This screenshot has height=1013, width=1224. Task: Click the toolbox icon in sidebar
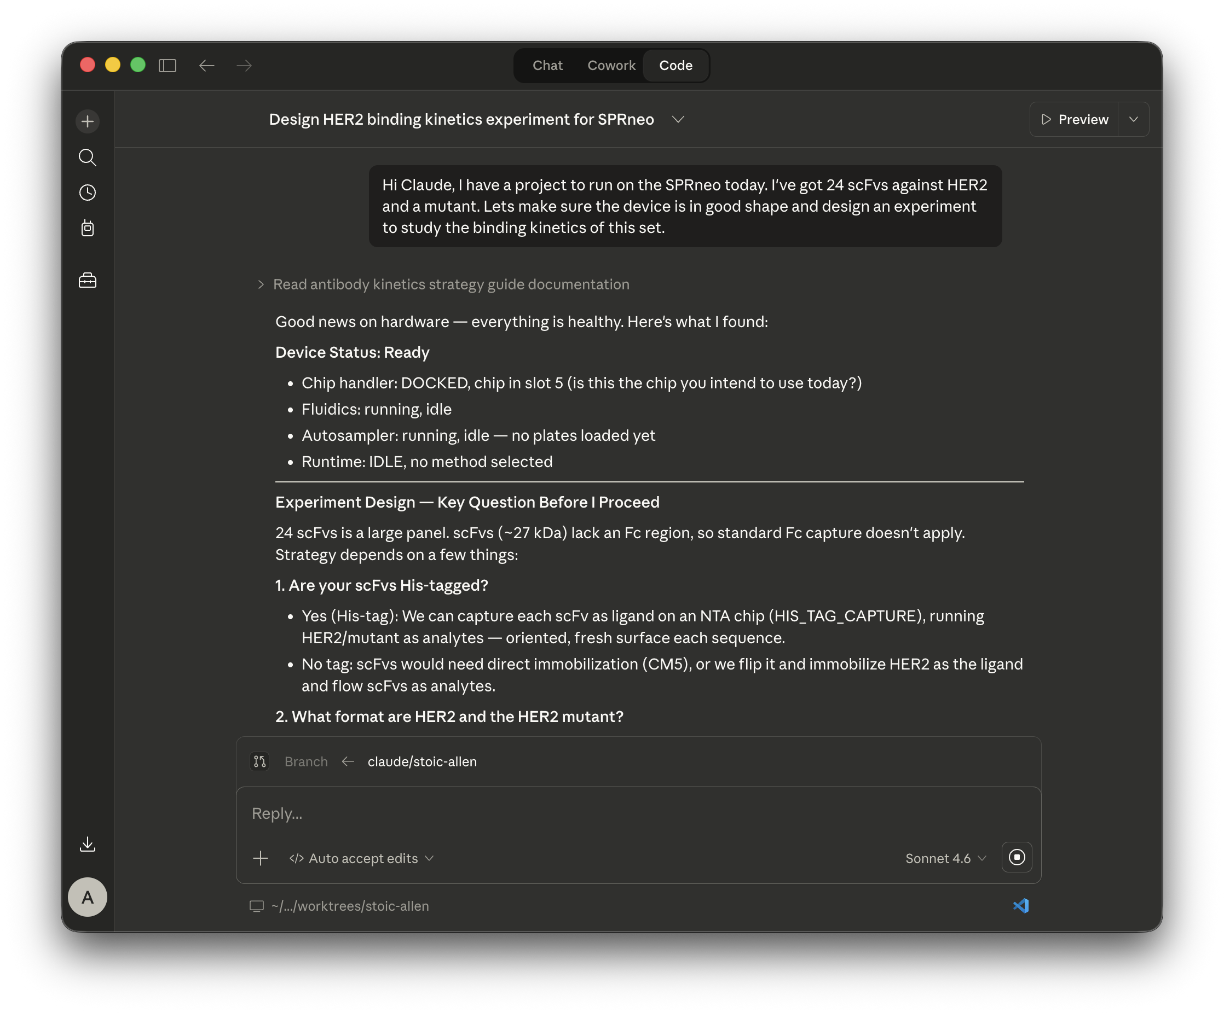pyautogui.click(x=88, y=280)
